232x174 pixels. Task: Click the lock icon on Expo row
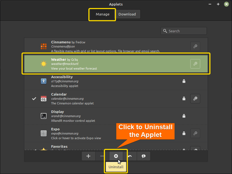tap(184, 133)
